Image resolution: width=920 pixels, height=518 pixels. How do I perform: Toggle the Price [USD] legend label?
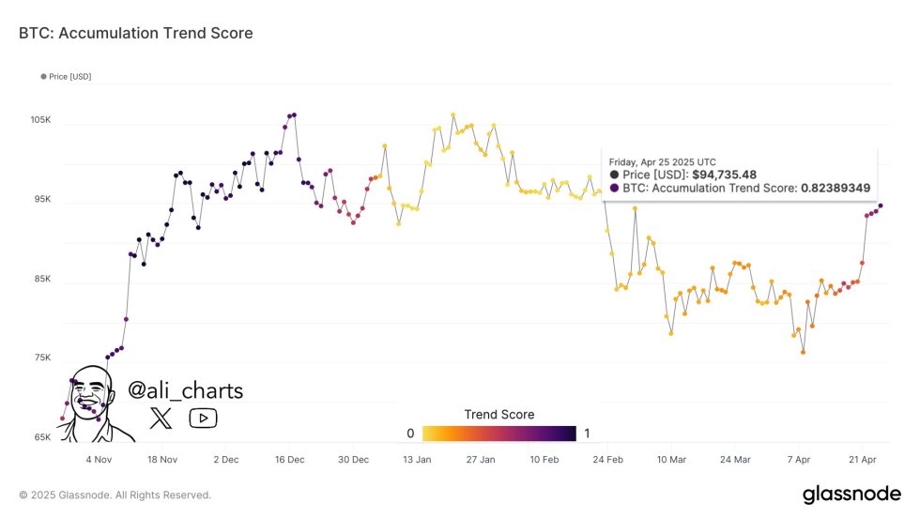[70, 76]
